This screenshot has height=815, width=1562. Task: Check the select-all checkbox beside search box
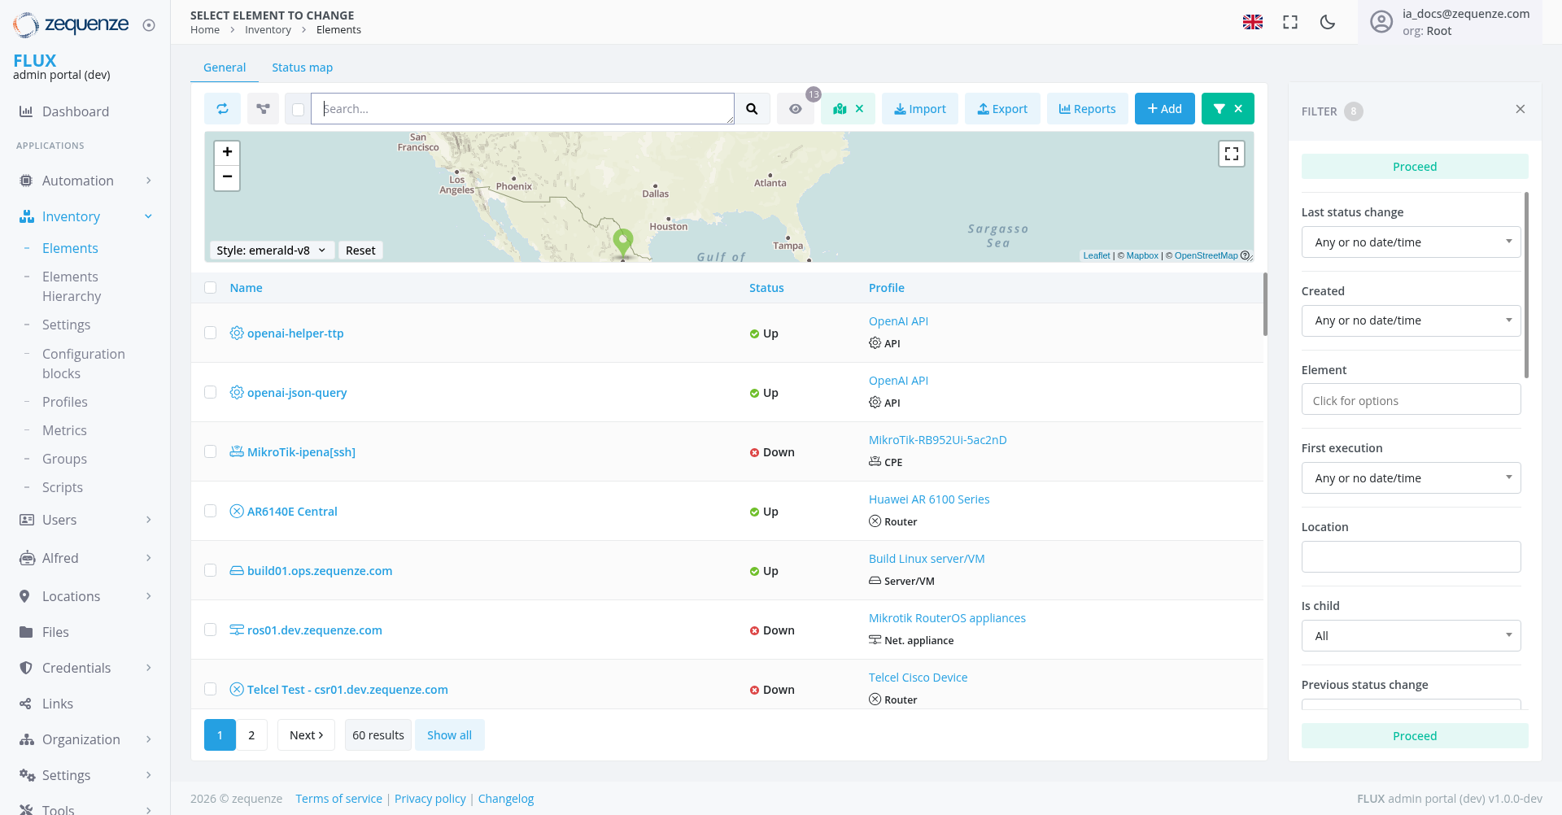(x=299, y=110)
